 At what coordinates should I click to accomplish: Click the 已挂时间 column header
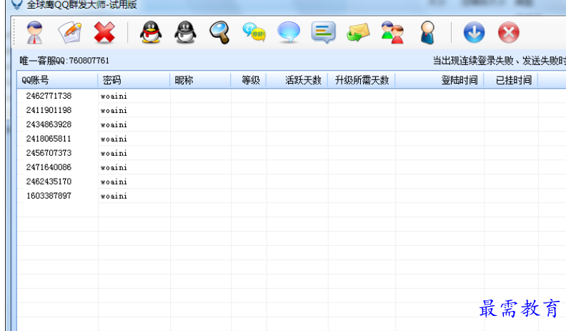coord(511,80)
